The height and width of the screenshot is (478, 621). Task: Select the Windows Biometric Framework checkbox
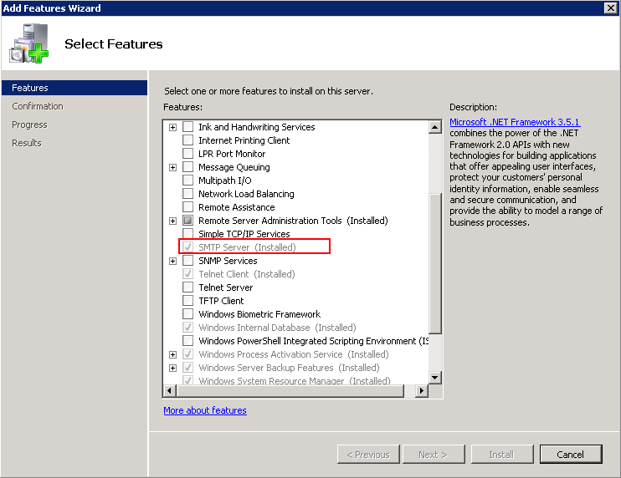point(187,314)
